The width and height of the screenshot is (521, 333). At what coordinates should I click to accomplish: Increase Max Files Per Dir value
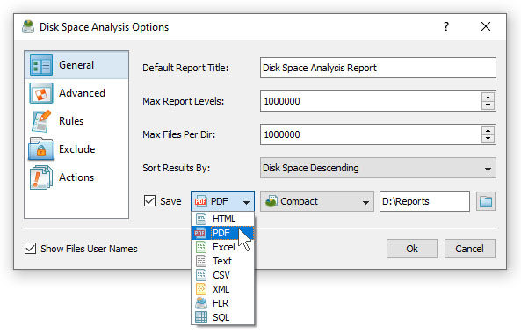coord(488,131)
